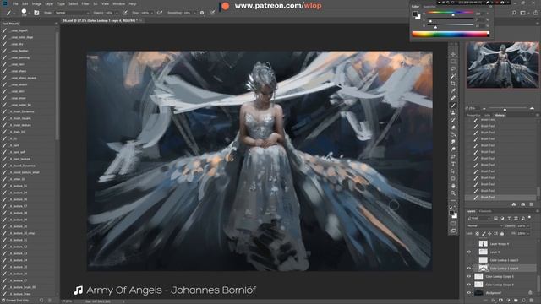Open the Window menu

(118, 3)
